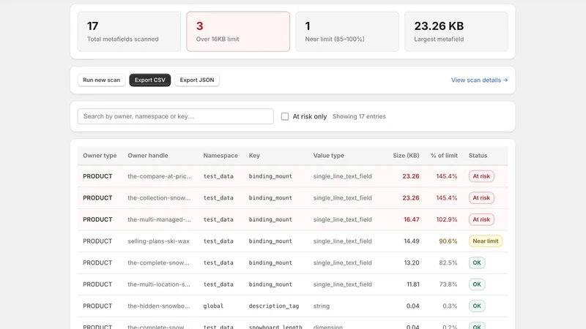Export results as JSON
The height and width of the screenshot is (329, 586).
pos(197,80)
